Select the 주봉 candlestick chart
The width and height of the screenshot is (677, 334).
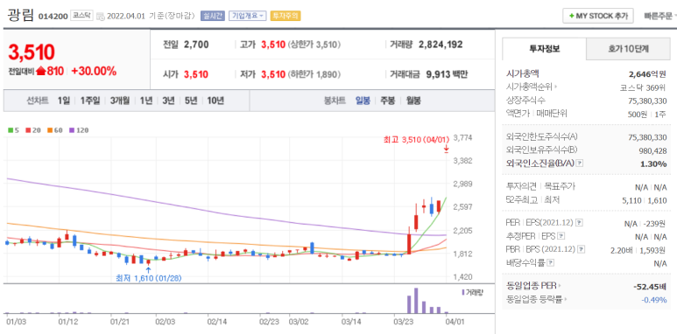point(387,101)
